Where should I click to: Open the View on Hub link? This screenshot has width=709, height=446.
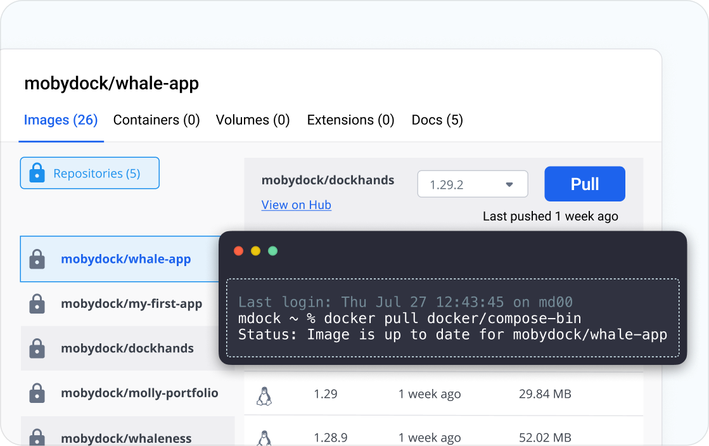point(296,205)
